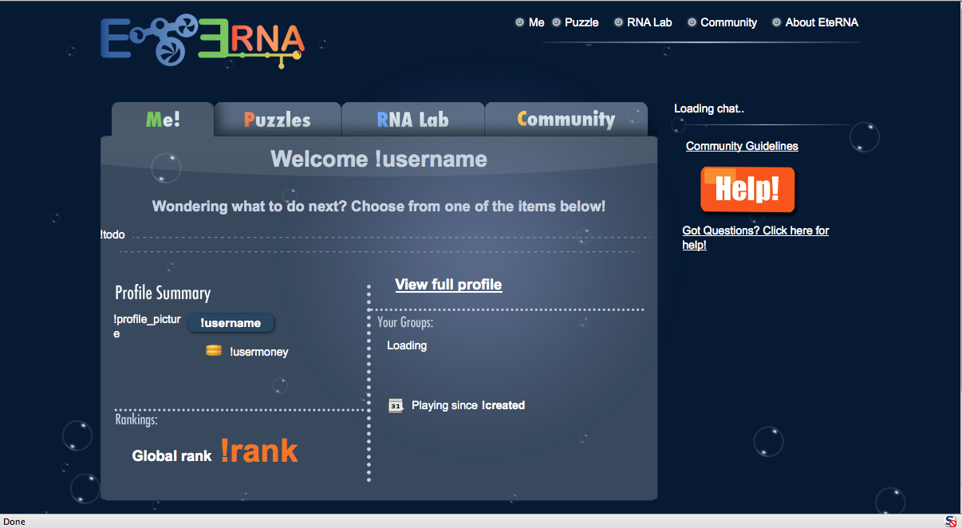Click the Profile Summary heading
Viewport: 962px width, 528px height.
pos(163,293)
